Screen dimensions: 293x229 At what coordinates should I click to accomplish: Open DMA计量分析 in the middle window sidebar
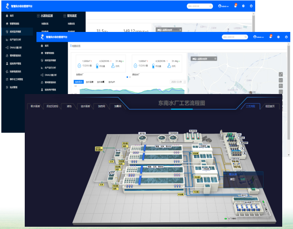coord(49,75)
